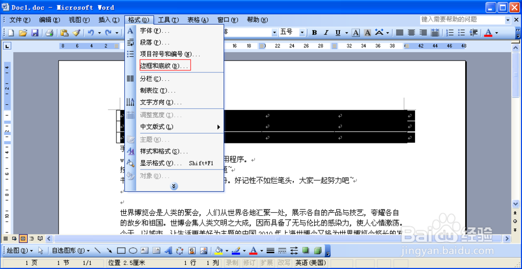Open the underline style dropdown arrow
Viewport: 522px width, 269px height.
click(x=346, y=33)
